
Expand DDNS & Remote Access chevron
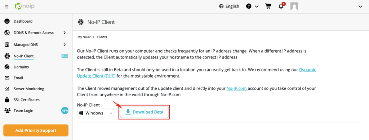tap(65, 33)
